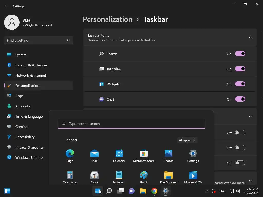
Task: Launch Movies & TV app
Action: point(193,178)
